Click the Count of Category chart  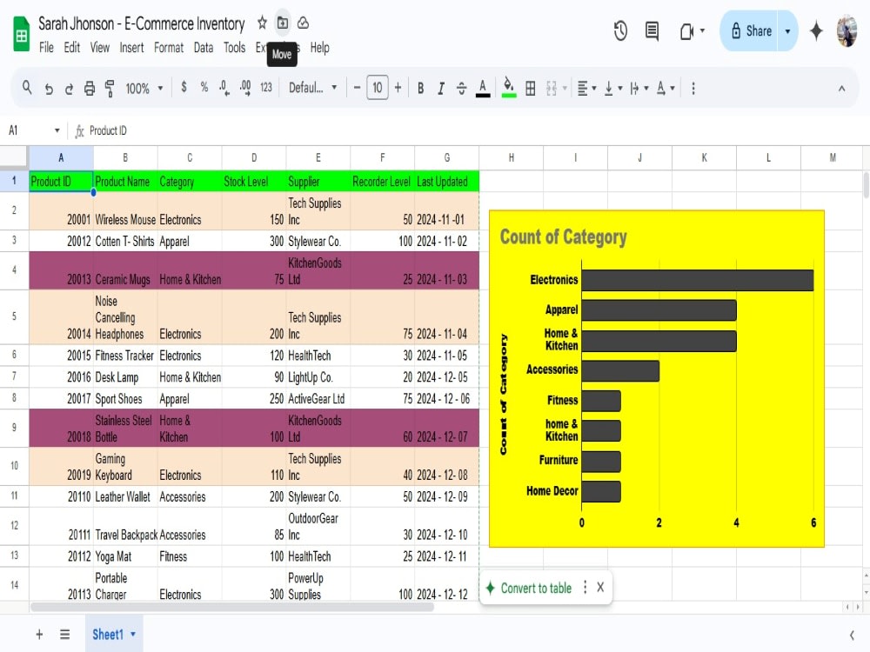656,378
